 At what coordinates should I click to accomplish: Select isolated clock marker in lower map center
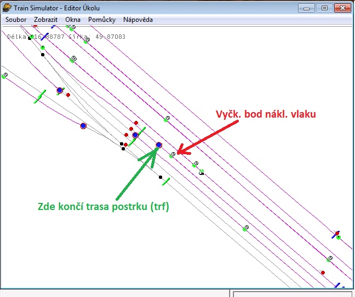(x=246, y=228)
